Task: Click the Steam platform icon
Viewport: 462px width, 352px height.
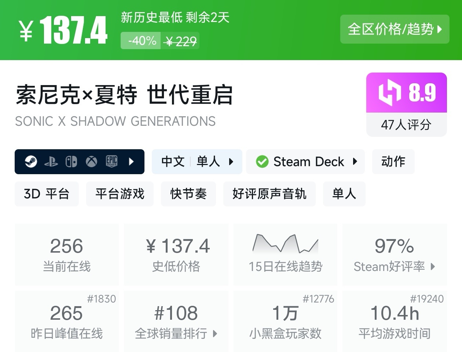Action: coord(31,161)
